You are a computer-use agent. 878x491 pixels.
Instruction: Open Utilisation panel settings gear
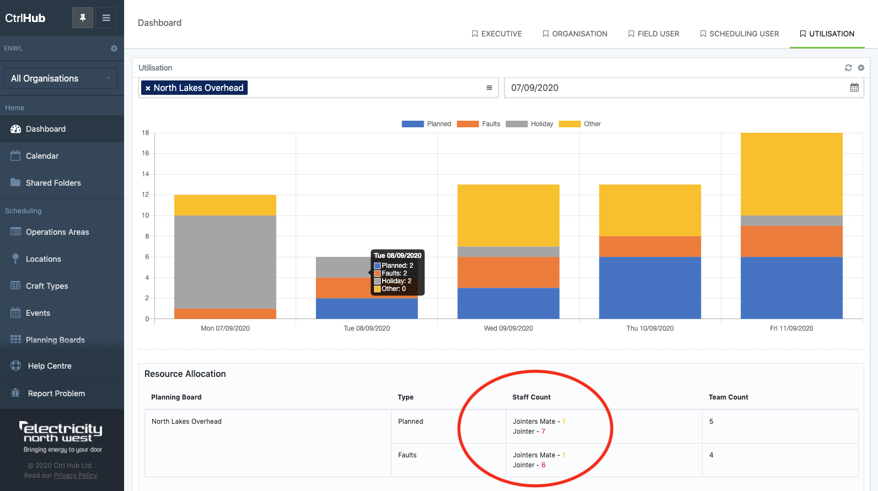pyautogui.click(x=861, y=68)
